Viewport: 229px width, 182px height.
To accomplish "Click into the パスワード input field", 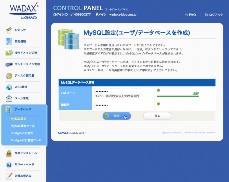I will (118, 91).
